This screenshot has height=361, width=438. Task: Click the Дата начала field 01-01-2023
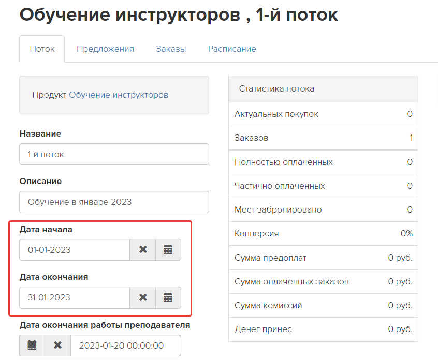click(x=75, y=250)
